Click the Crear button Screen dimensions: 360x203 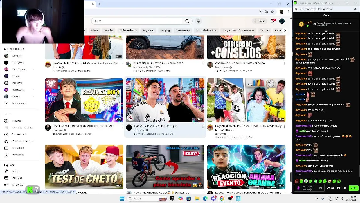click(259, 21)
